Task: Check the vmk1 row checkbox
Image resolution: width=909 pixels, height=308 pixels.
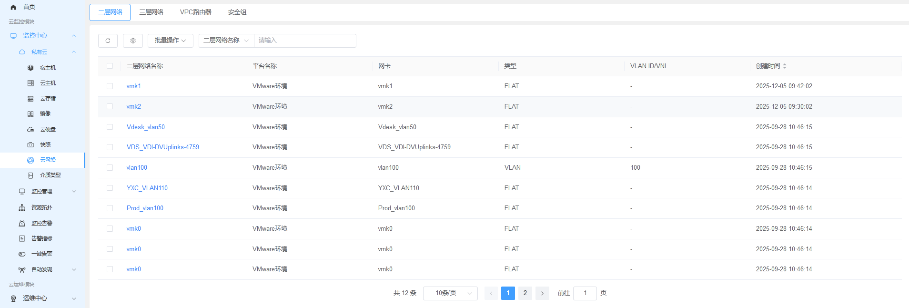Action: coord(110,86)
